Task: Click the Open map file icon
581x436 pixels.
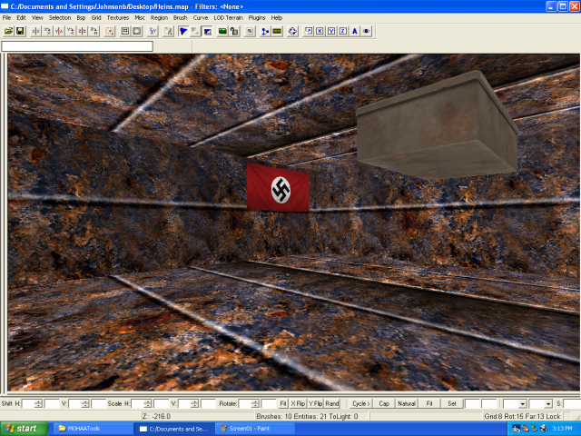Action: 8,31
